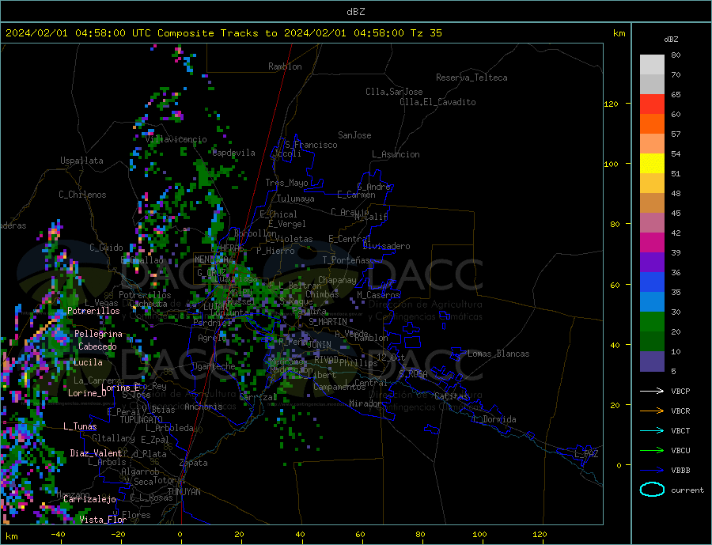
Task: Click the cyan VBCT arrow icon in legend
Action: click(652, 430)
